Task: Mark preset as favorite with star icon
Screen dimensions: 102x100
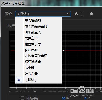Action: pyautogui.click(x=91, y=14)
